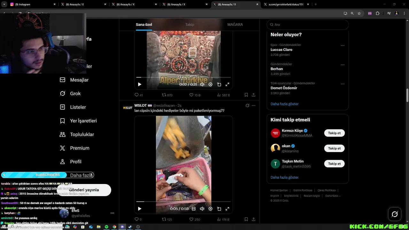Expand Chrome tab search chevron
409x230 pixels.
pyautogui.click(x=4, y=4)
